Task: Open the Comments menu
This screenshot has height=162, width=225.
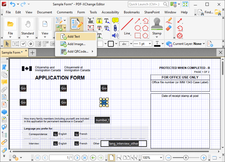Action: [65, 12]
